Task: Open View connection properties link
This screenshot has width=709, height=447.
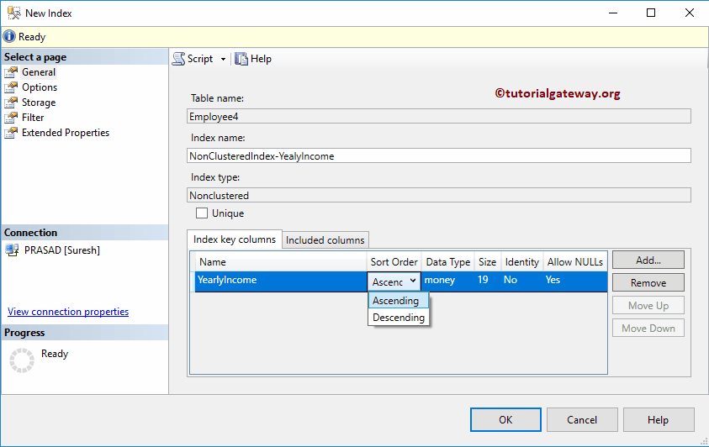Action: point(68,312)
